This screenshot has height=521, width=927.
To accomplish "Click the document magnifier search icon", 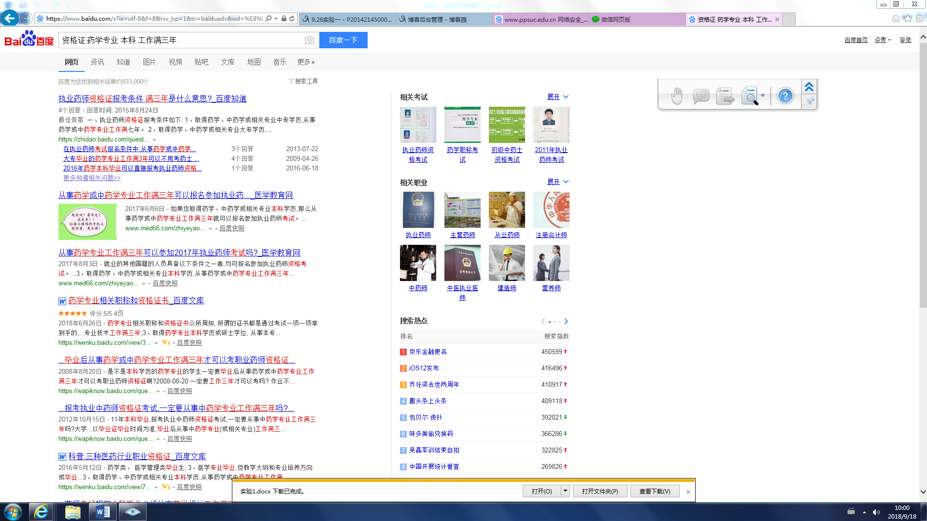I will point(749,96).
